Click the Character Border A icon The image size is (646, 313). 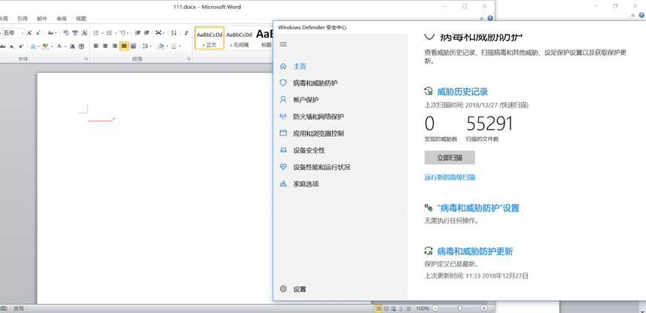click(84, 33)
